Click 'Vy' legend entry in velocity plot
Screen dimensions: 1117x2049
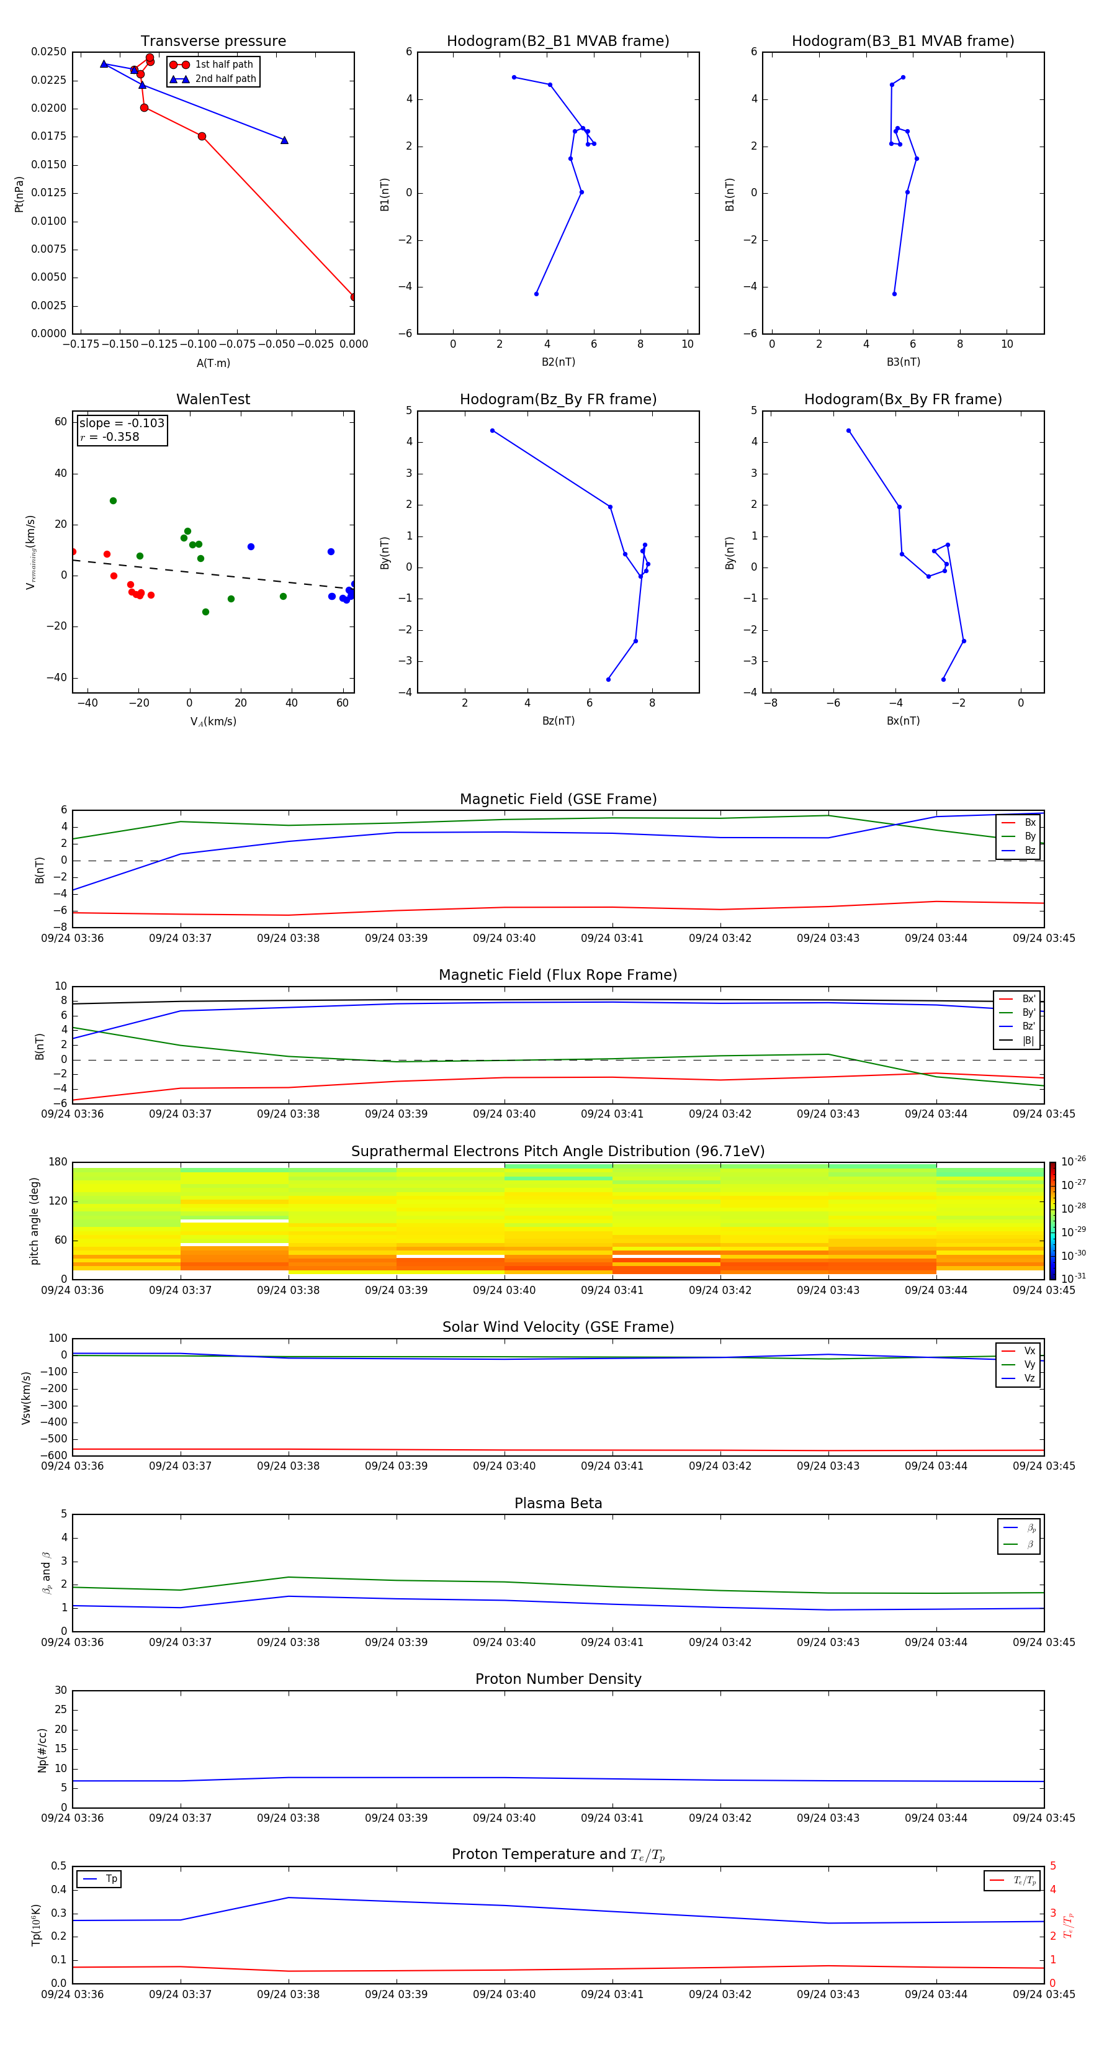coord(1018,1364)
